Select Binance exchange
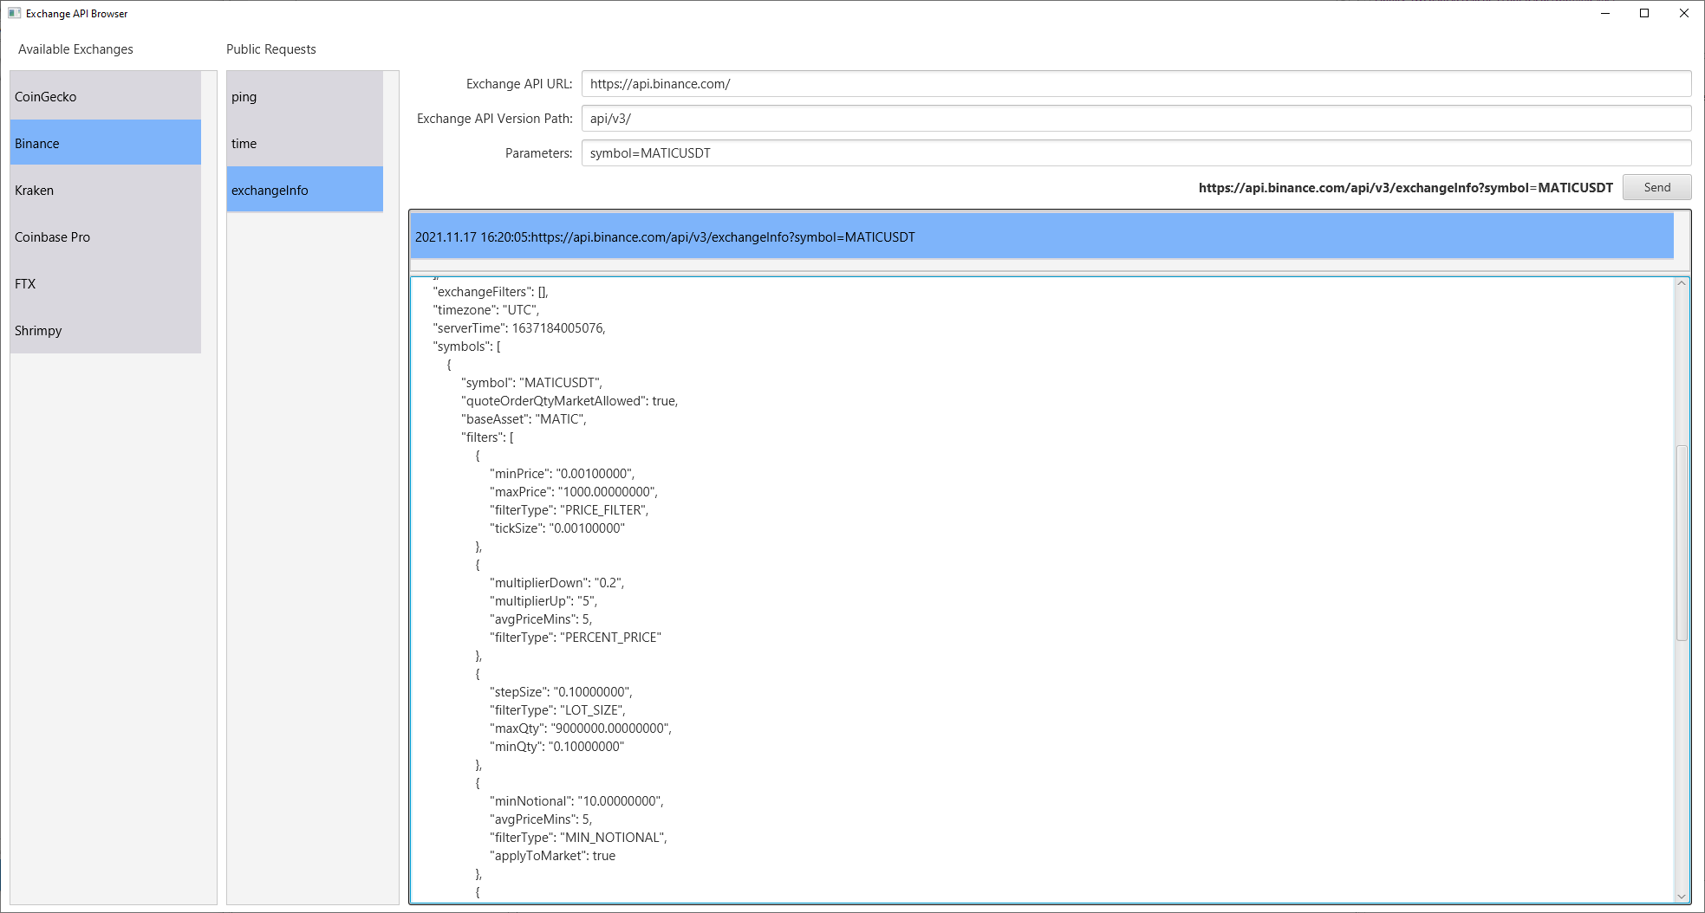Viewport: 1705px width, 913px height. click(106, 144)
